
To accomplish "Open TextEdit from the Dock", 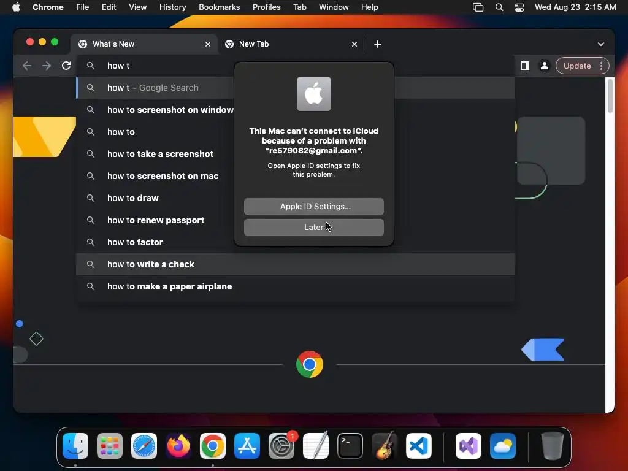I will pos(316,446).
